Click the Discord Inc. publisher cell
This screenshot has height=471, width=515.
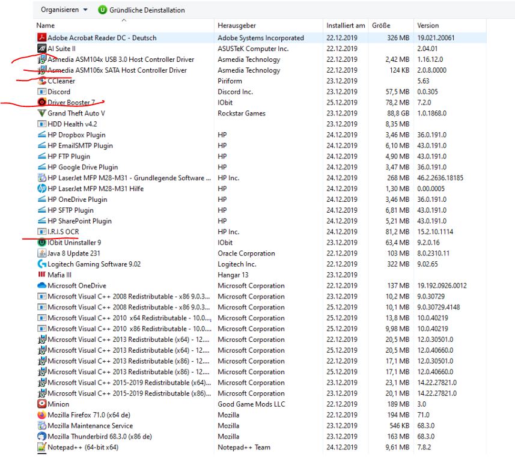click(x=235, y=92)
